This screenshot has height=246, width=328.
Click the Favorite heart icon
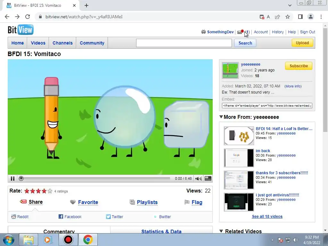click(x=73, y=202)
